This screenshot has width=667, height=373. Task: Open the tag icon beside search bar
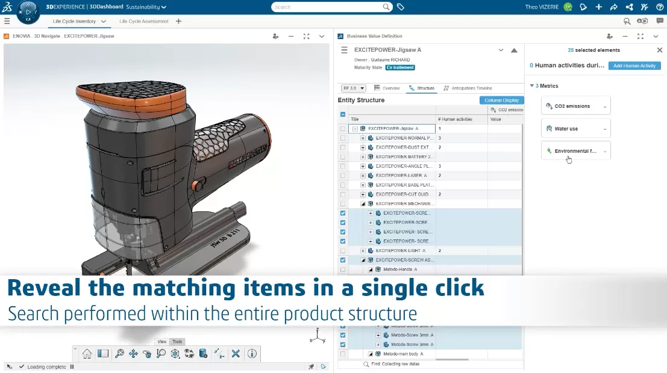pos(401,7)
